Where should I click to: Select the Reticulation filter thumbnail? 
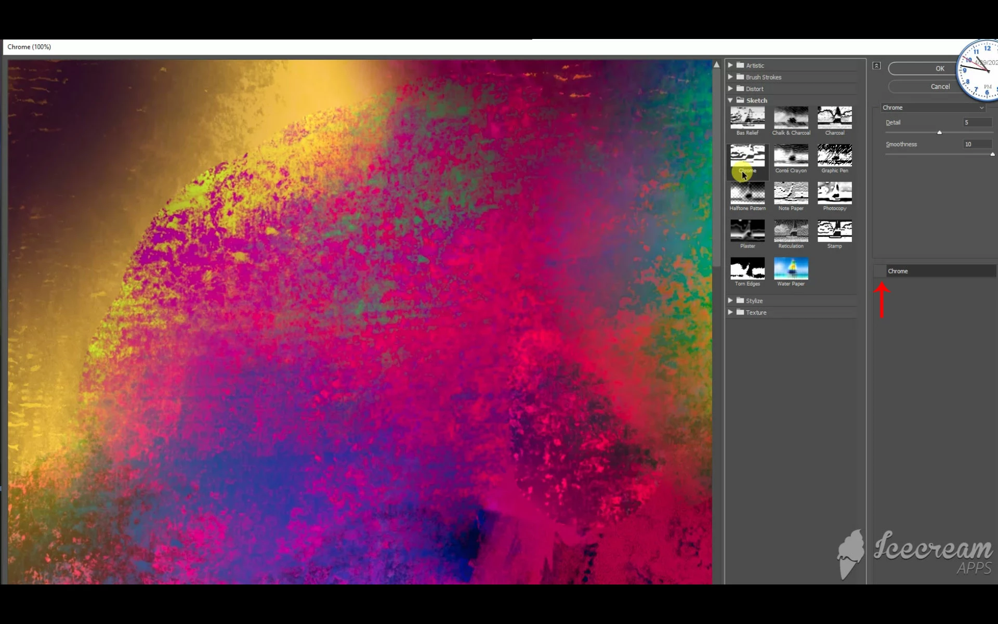click(791, 231)
